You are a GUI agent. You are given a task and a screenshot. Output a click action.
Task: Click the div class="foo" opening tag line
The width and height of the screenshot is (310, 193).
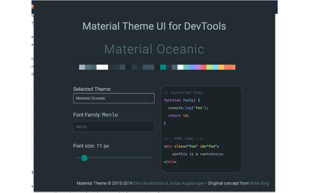(191, 146)
